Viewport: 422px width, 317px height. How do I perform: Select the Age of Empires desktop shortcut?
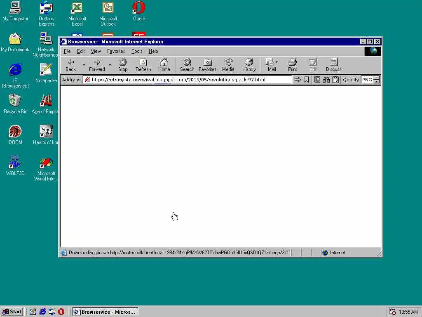45,104
